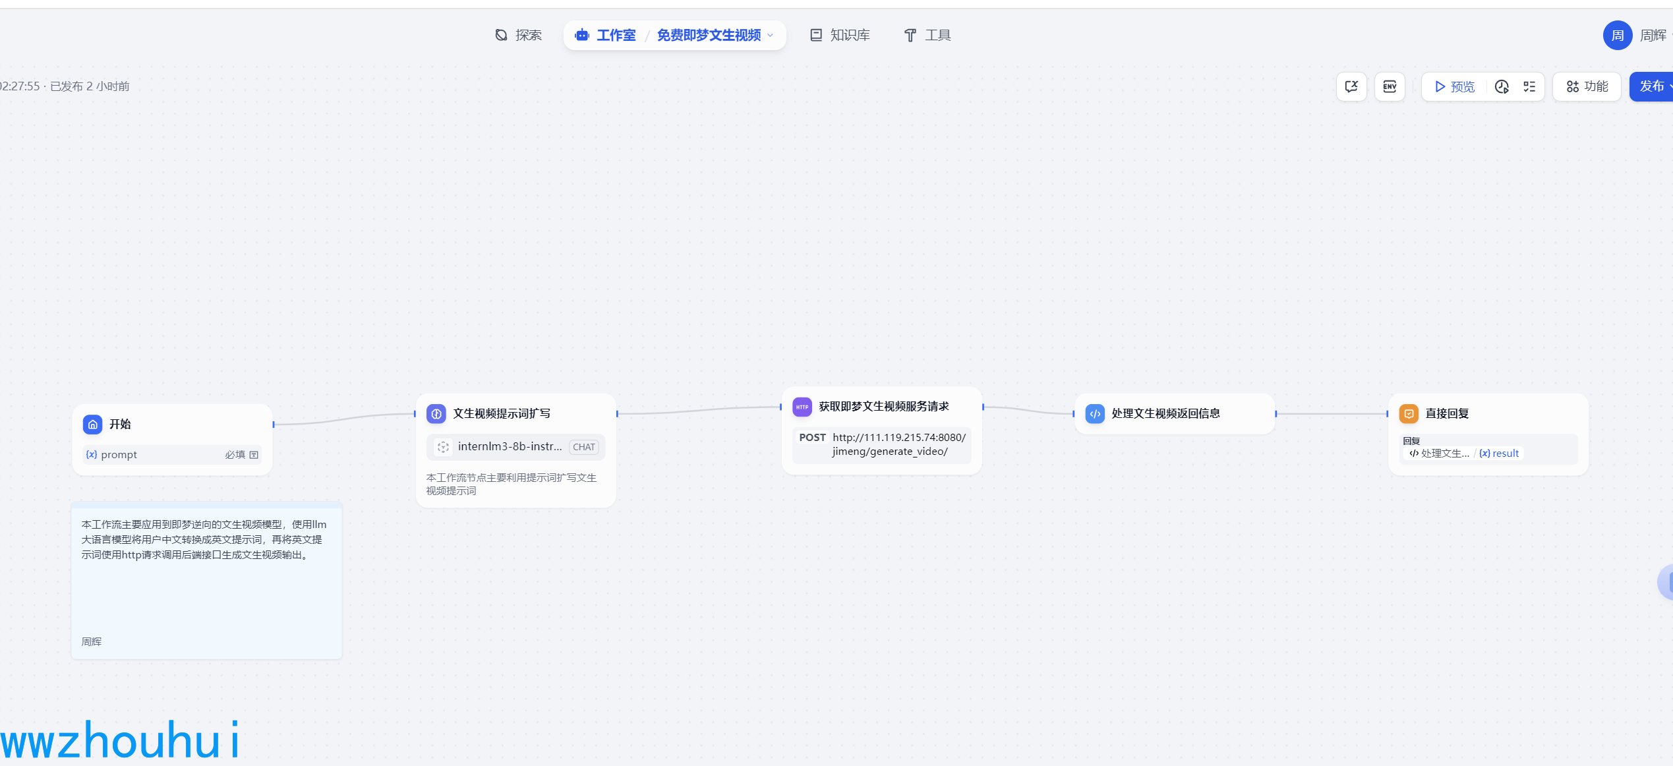
Task: Switch to the 探索 tab
Action: [518, 36]
